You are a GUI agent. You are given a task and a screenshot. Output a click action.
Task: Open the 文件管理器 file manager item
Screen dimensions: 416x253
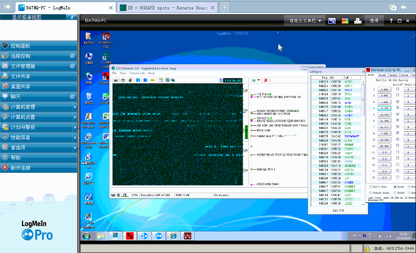coord(39,66)
